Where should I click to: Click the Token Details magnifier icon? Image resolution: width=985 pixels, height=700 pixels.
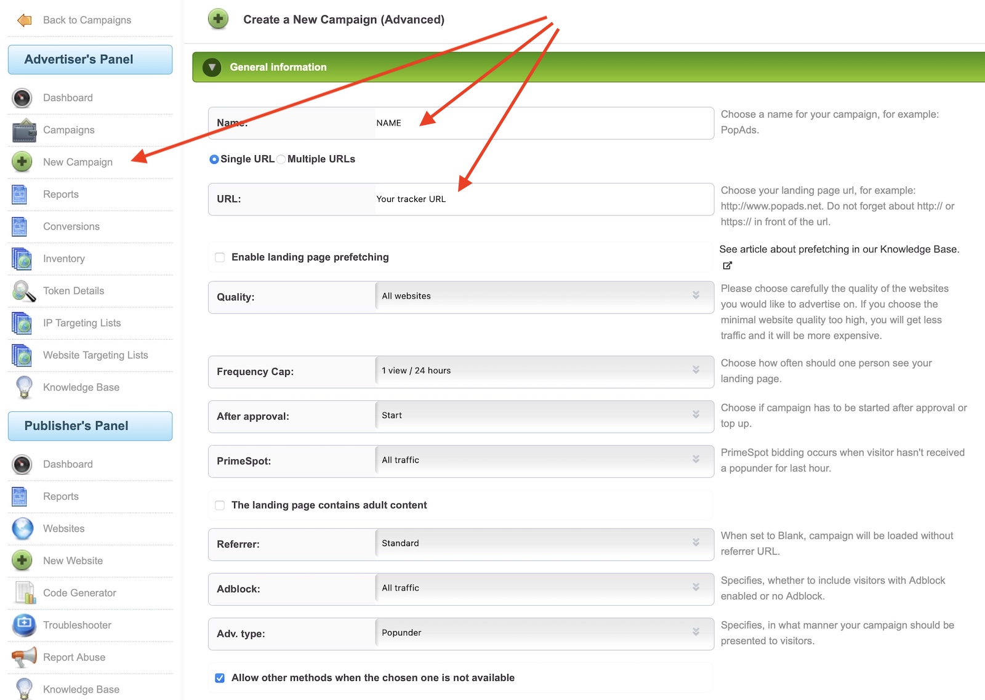click(x=23, y=291)
